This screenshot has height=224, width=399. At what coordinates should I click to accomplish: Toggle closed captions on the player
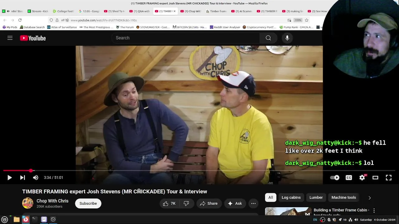pyautogui.click(x=349, y=178)
